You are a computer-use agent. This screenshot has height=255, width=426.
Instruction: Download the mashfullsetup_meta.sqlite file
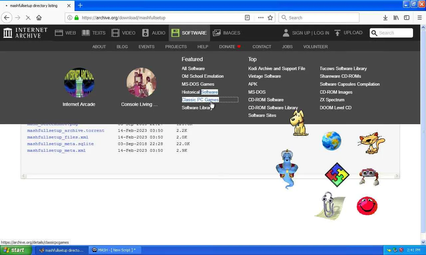point(61,144)
